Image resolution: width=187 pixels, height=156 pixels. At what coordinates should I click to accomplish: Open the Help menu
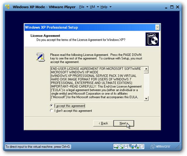(x=104, y=7)
